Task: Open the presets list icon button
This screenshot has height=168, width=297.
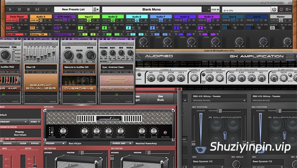Action: pyautogui.click(x=96, y=9)
